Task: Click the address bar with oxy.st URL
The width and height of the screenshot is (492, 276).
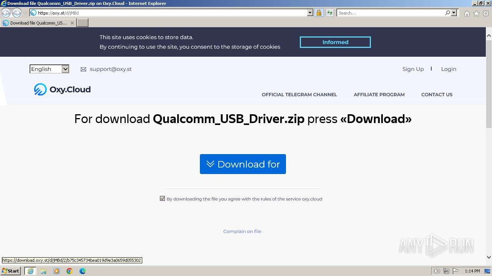Action: [x=168, y=13]
